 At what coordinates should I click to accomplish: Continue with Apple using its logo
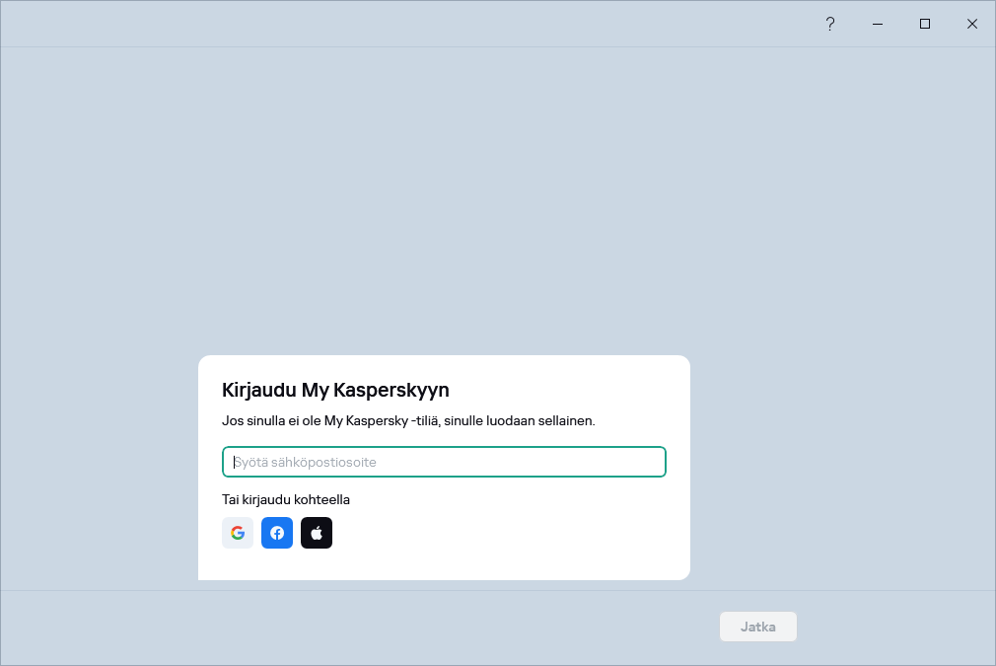(x=317, y=533)
